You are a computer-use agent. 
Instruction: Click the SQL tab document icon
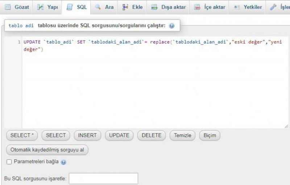70,7
